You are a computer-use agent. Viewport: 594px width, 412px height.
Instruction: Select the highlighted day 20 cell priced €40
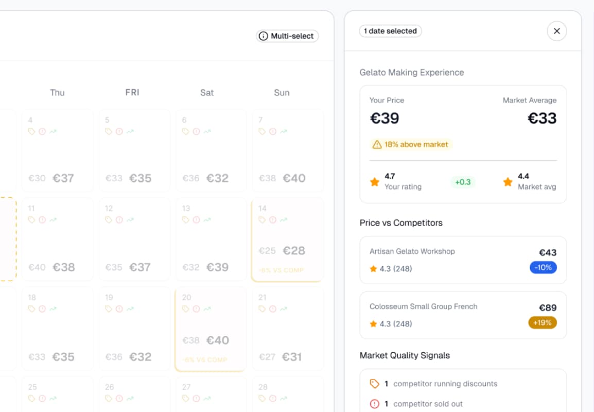[x=211, y=330]
